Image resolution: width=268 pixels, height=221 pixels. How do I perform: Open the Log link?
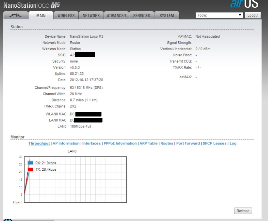click(233, 143)
